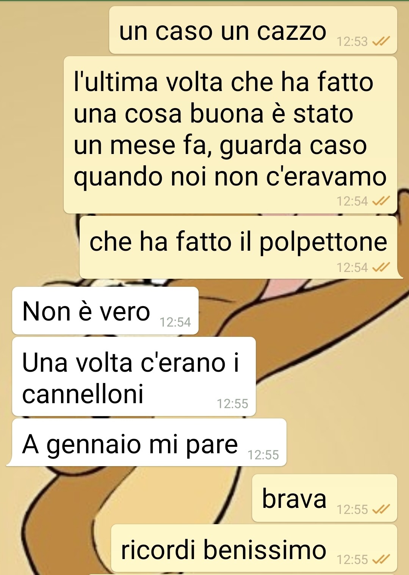Tap the double check mark on 'un caso un cazzo'

[381, 41]
